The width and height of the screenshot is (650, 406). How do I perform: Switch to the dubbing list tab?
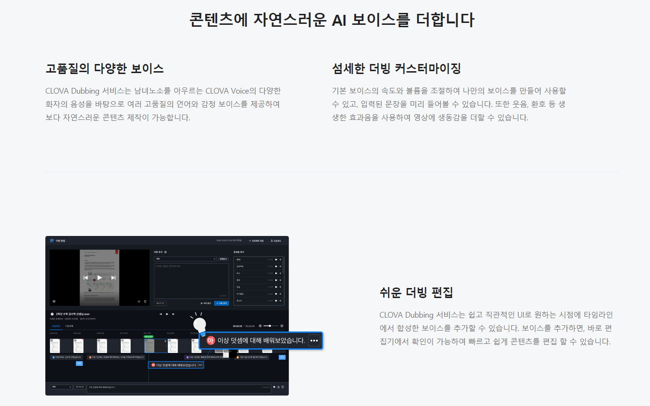click(69, 326)
